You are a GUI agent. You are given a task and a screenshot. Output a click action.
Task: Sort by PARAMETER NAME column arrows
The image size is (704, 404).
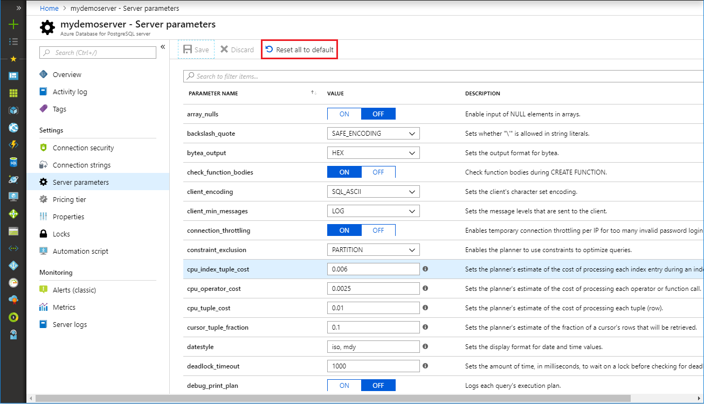pyautogui.click(x=314, y=93)
